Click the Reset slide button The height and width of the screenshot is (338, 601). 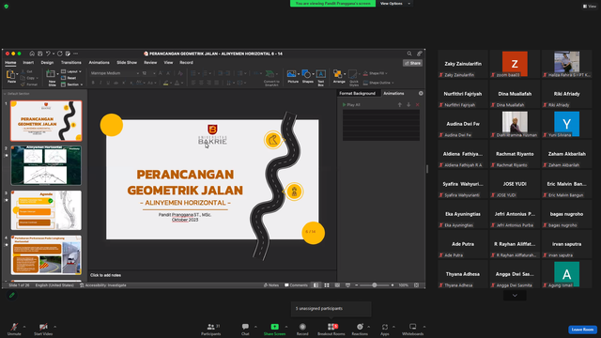(x=69, y=78)
